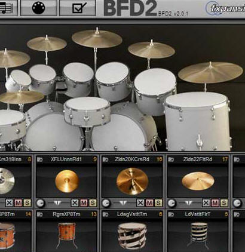This screenshot has height=252, width=245.
Task: Click slot number 5 on LdVstltFlkT
Action: tap(226, 214)
